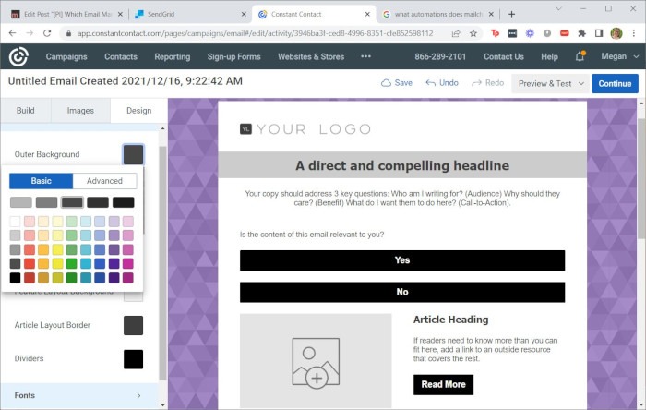The height and width of the screenshot is (410, 646).
Task: Click Article Layout Border color swatch
Action: click(134, 325)
